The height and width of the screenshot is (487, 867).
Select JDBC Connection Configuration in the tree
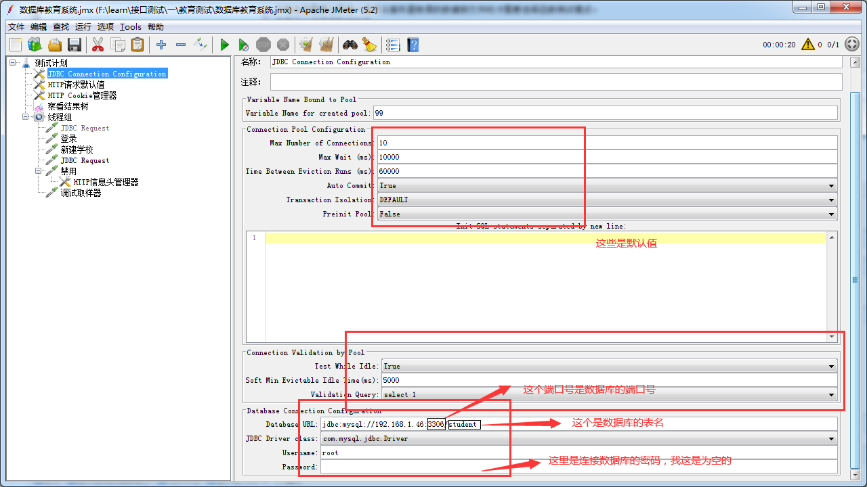pyautogui.click(x=107, y=74)
